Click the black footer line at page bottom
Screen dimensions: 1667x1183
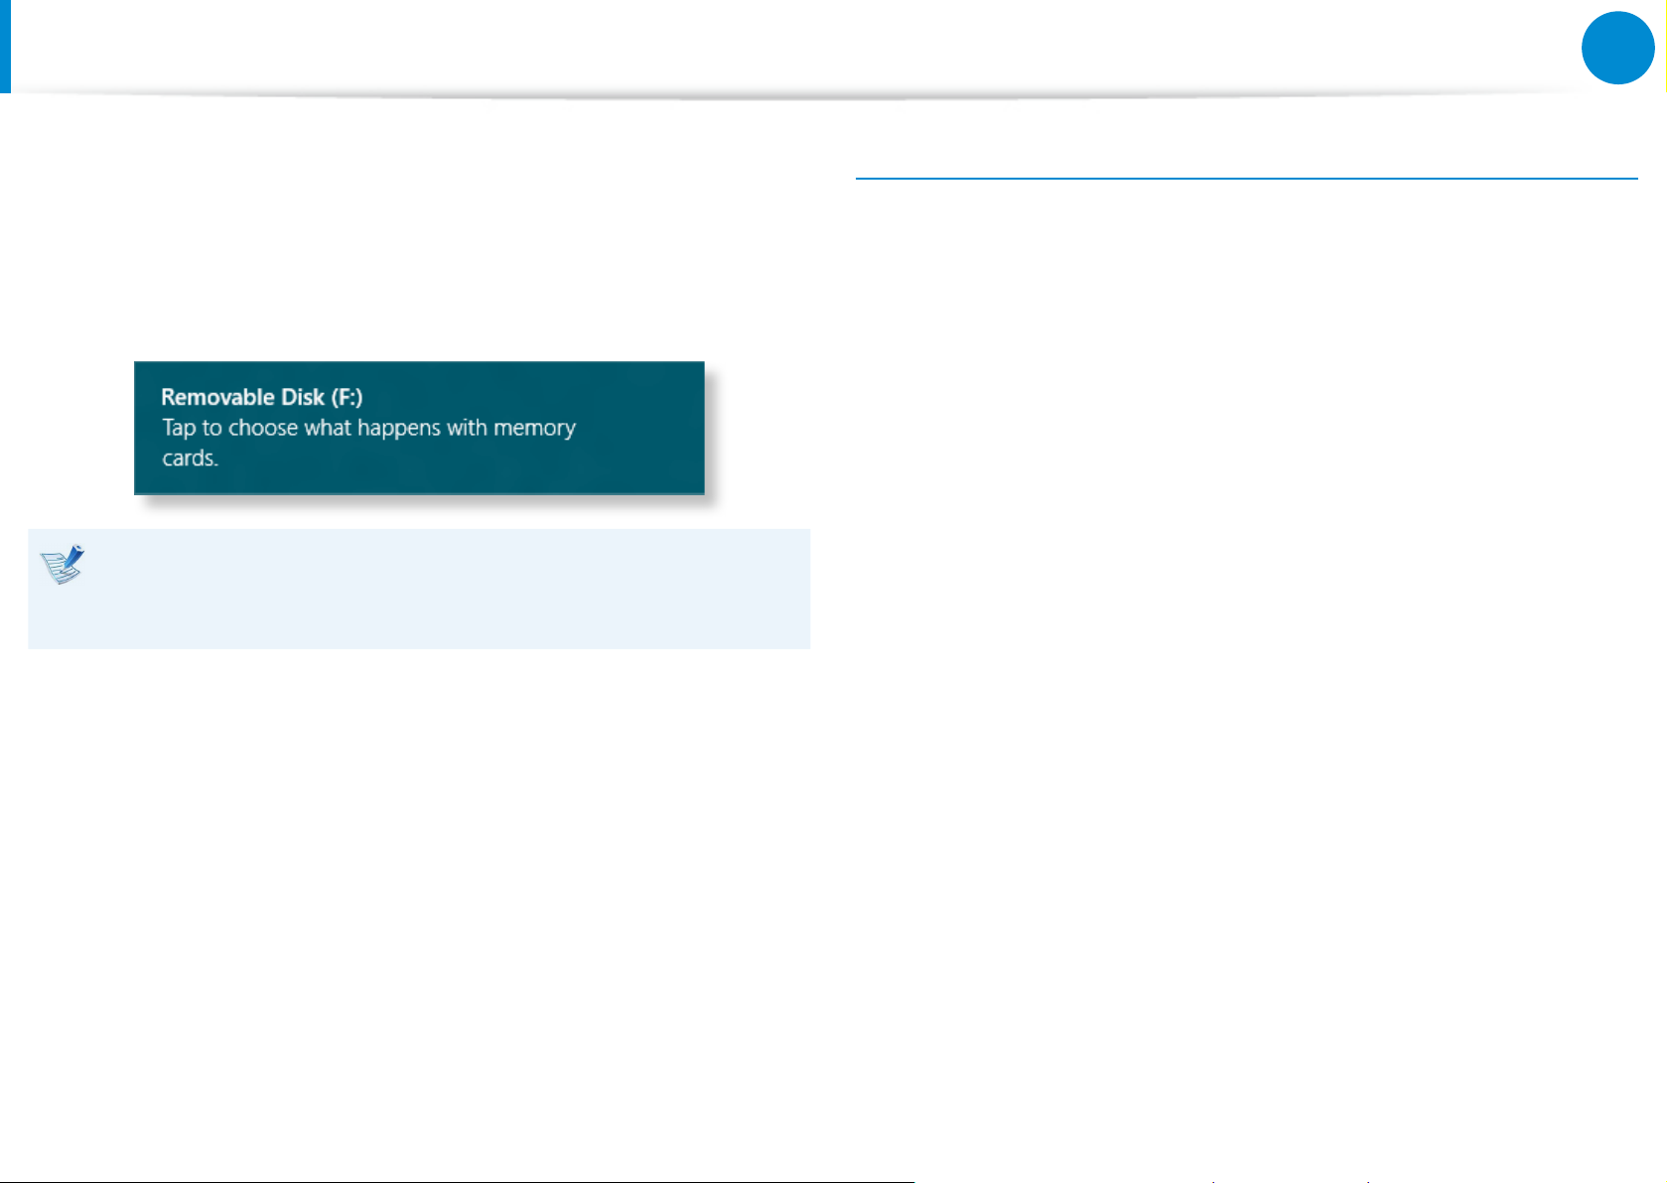(457, 1181)
